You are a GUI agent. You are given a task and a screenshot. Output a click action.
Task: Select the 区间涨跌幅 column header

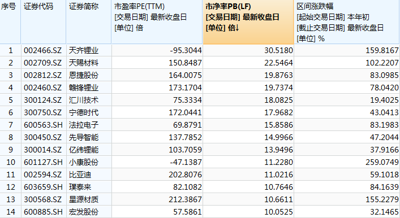[x=347, y=22]
